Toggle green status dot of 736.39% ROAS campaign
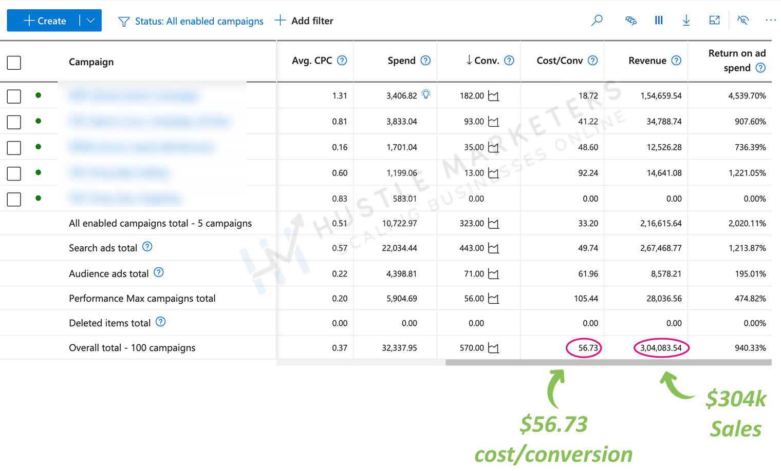This screenshot has width=781, height=471. tap(38, 147)
